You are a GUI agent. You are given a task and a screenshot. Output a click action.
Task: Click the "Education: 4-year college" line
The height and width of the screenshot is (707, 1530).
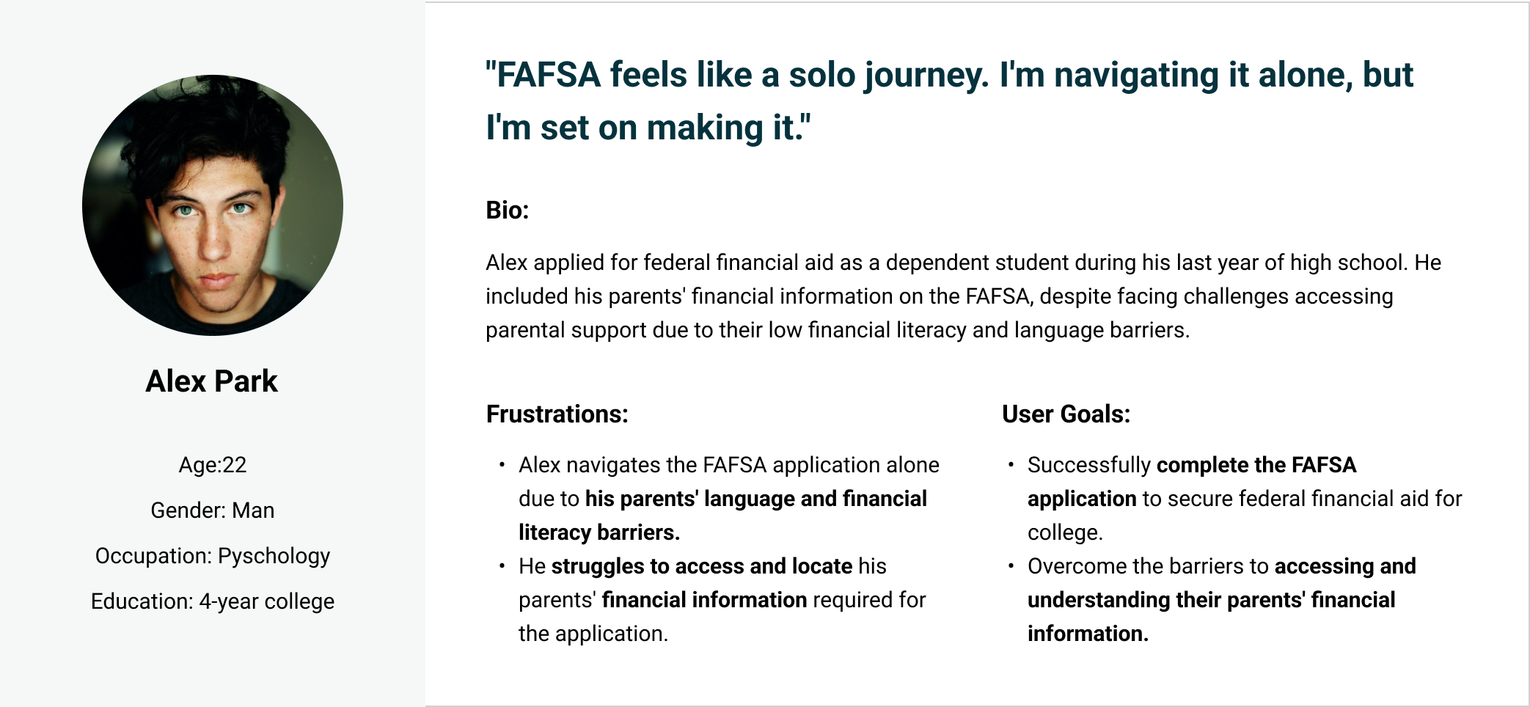coord(213,601)
